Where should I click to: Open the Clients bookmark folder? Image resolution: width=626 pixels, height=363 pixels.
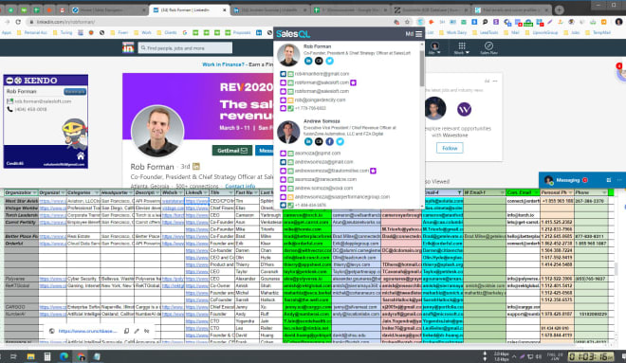(167, 33)
